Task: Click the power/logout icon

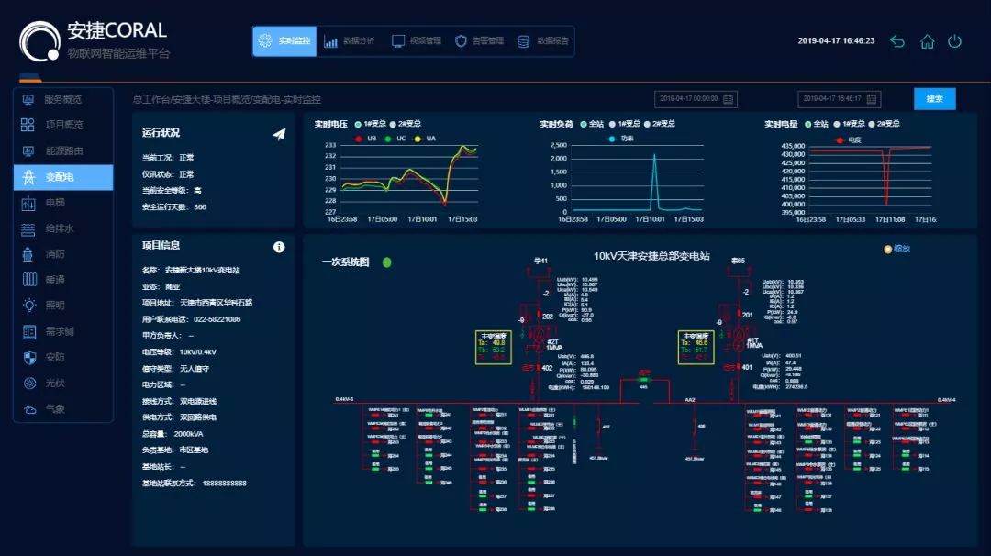Action: coord(954,41)
